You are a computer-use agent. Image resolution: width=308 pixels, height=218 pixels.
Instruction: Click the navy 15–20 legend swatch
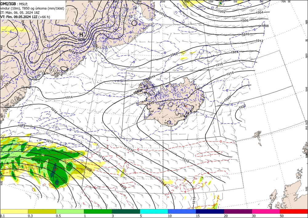point(210,211)
